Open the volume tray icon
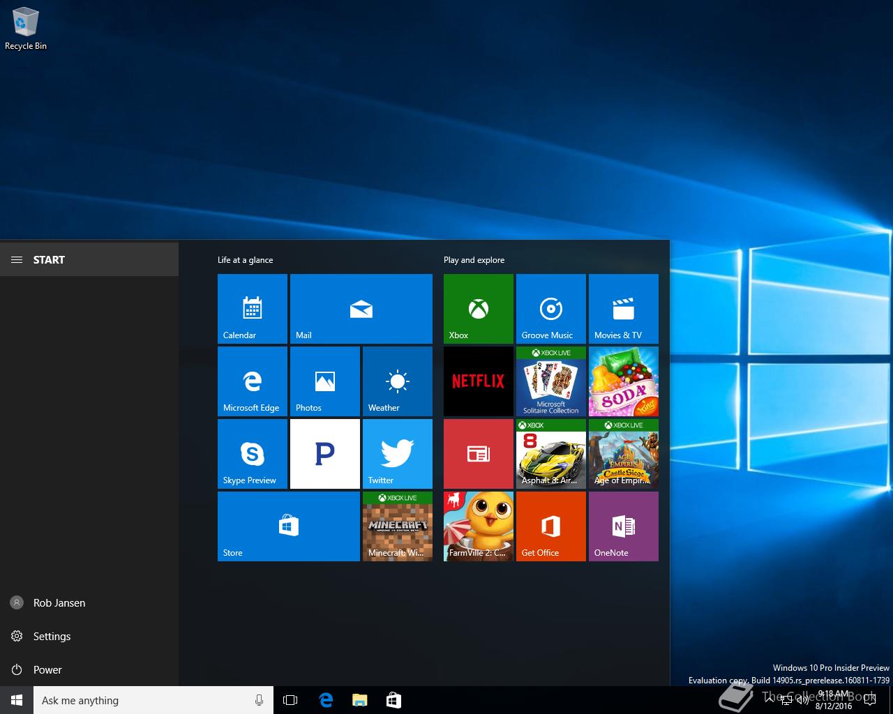The image size is (893, 714). point(803,700)
